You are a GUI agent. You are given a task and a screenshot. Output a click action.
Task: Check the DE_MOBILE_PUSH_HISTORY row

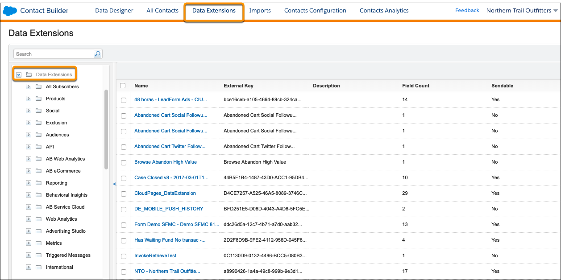pyautogui.click(x=124, y=209)
